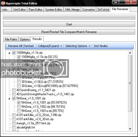Check abcdefghijkl.txt checkbox

(14, 127)
